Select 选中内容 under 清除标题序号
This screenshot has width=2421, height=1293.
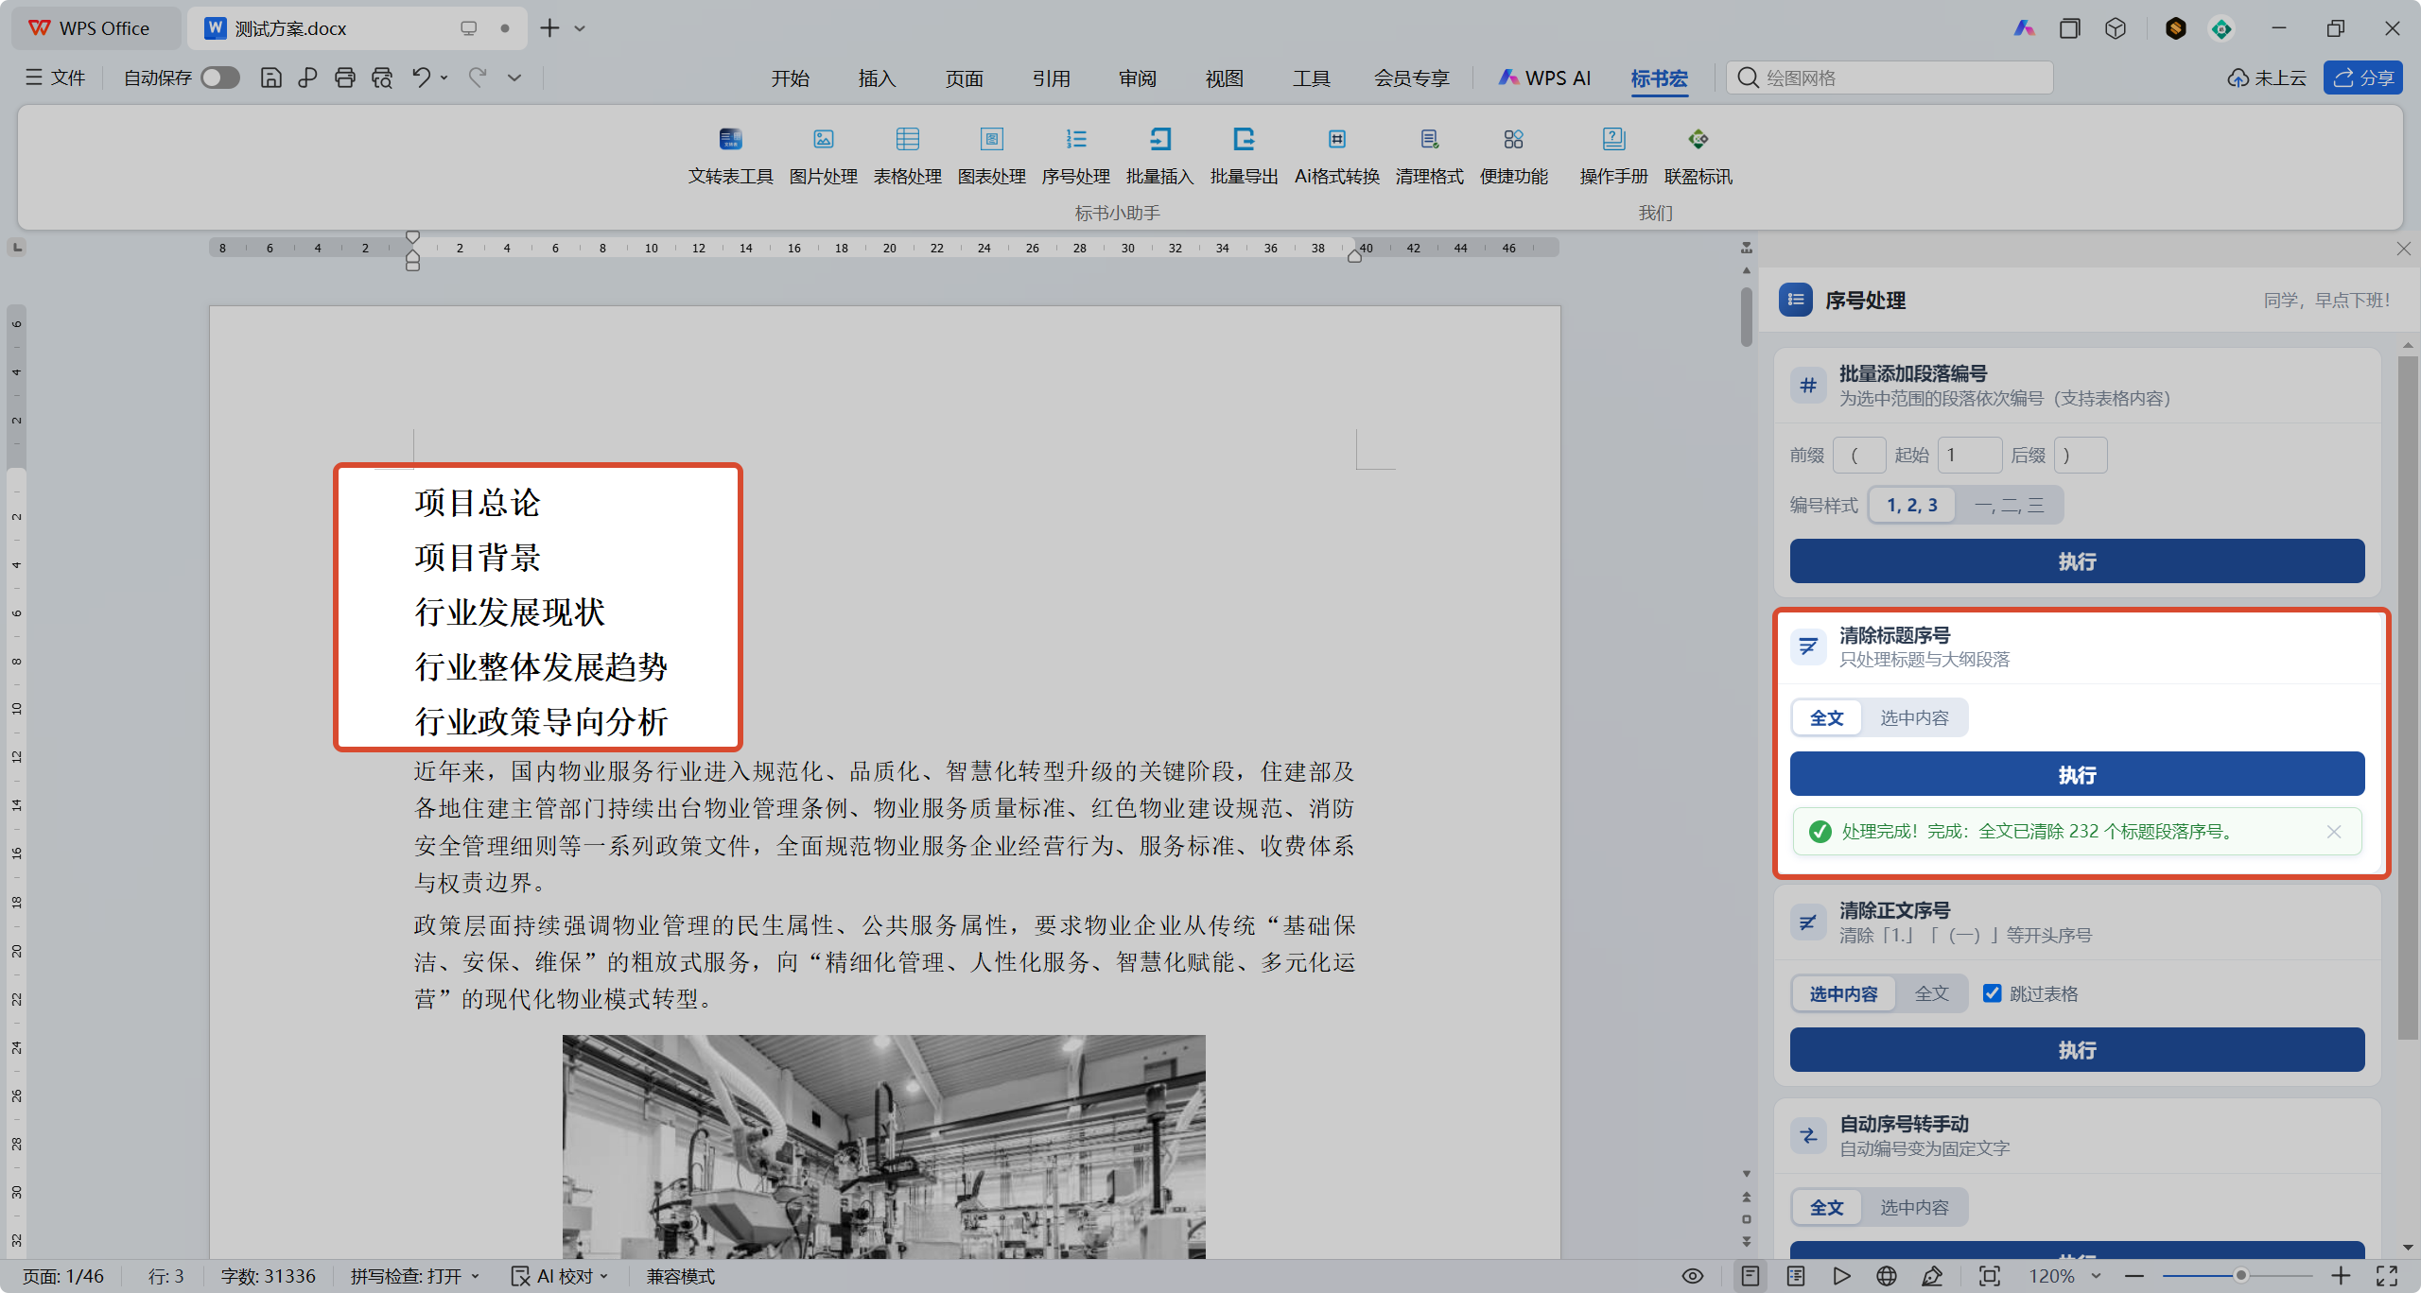[1914, 718]
